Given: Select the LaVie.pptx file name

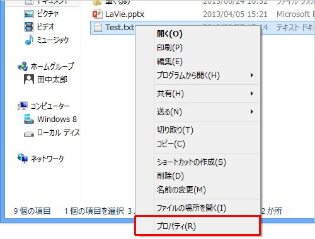Looking at the screenshot, I should click(x=125, y=14).
